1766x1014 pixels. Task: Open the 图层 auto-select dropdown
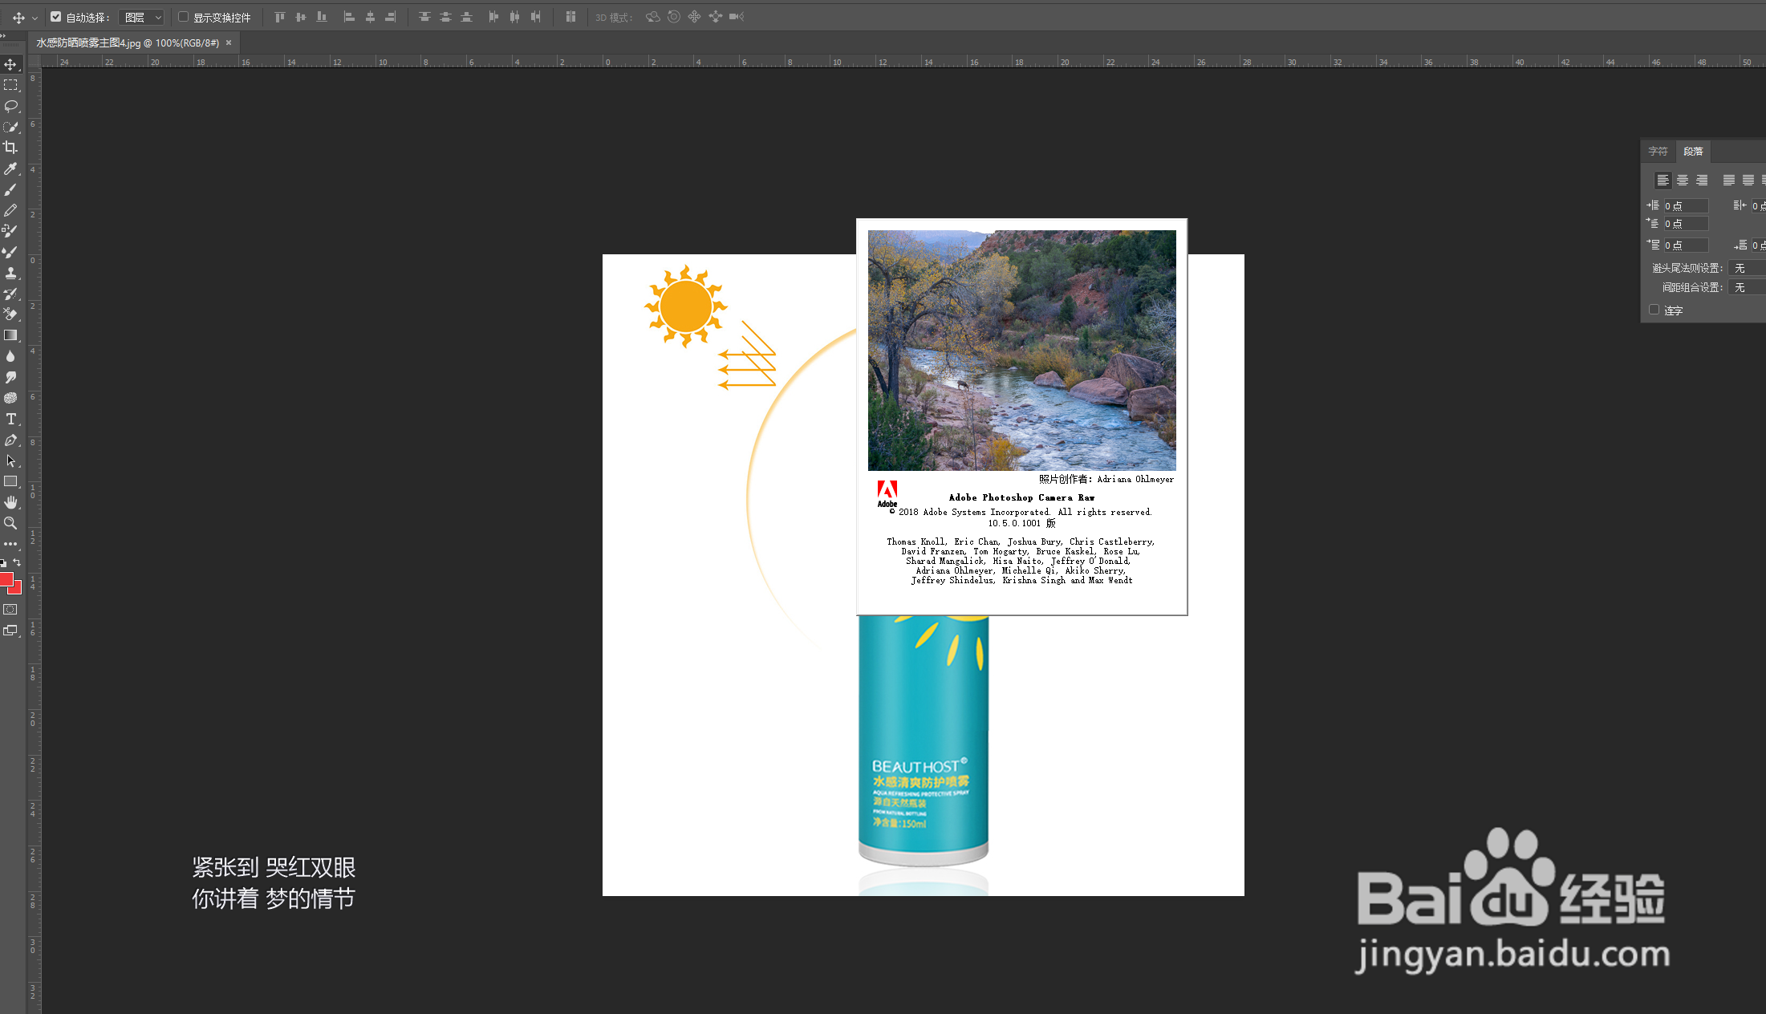point(141,17)
